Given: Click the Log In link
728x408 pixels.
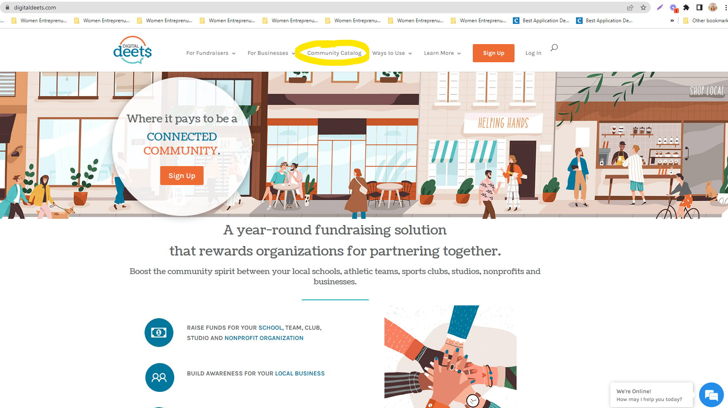Looking at the screenshot, I should tap(533, 53).
